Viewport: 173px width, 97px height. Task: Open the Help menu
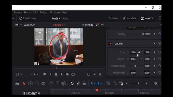pos(65,12)
